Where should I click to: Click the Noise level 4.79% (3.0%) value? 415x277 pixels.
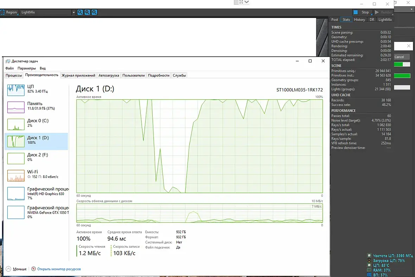(x=381, y=121)
